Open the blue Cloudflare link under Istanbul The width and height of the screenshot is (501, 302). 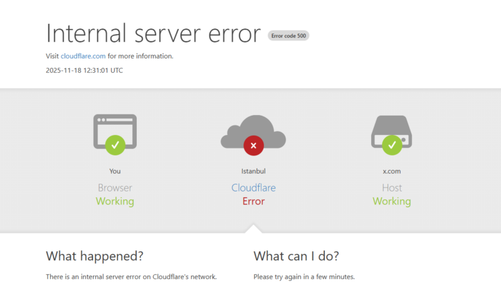pos(253,188)
